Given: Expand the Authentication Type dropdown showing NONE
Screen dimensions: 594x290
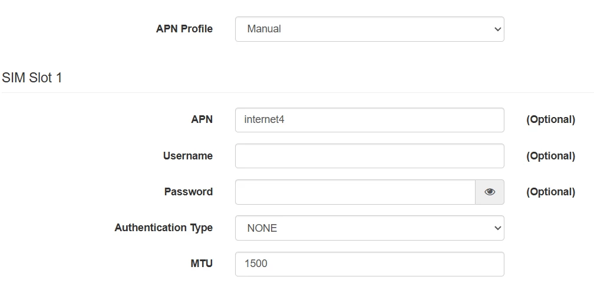Looking at the screenshot, I should tap(369, 228).
